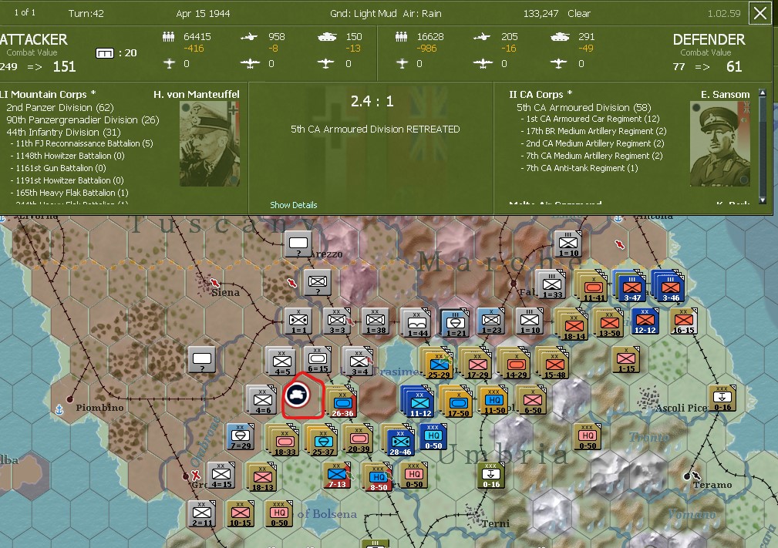Click the Show Details link
Viewport: 778px width, 548px height.
(x=293, y=205)
